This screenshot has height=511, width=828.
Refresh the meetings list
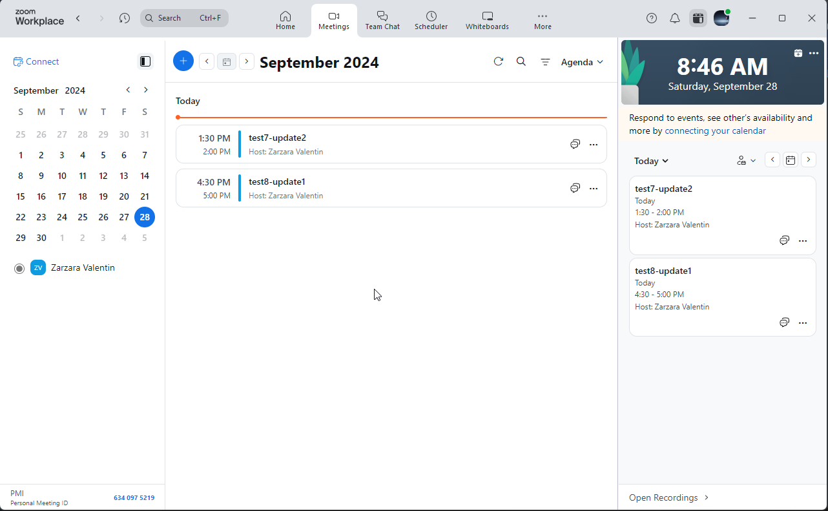coord(498,61)
